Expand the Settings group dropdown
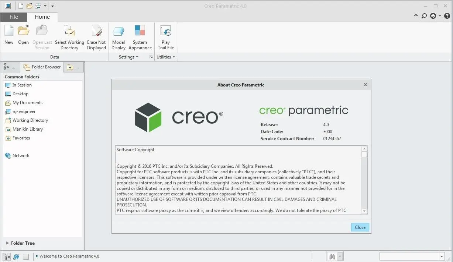This screenshot has width=453, height=262. pyautogui.click(x=128, y=57)
